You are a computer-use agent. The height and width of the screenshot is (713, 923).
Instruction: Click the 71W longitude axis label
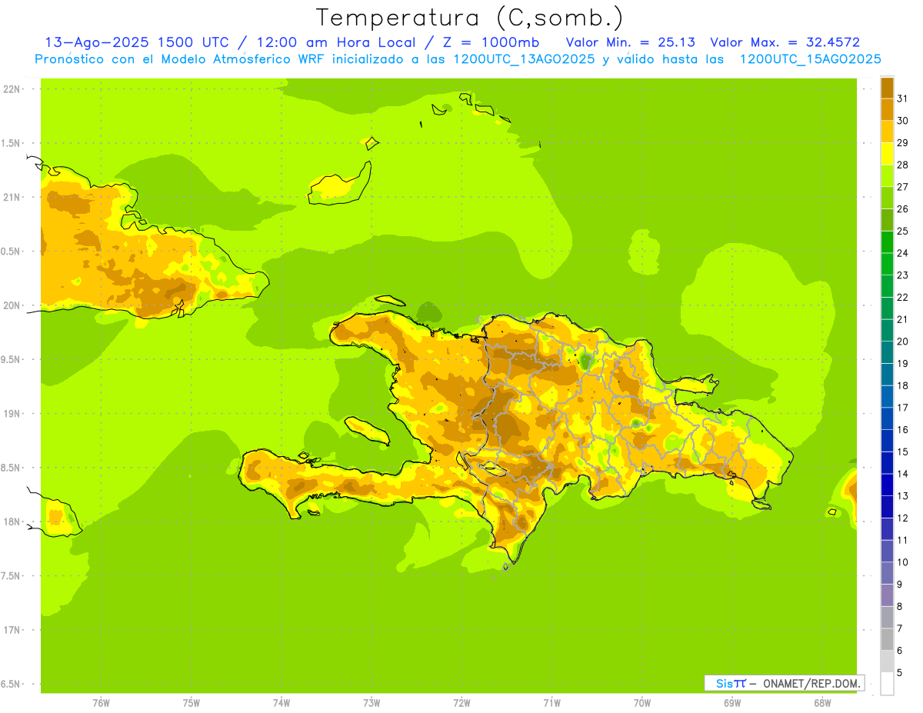[x=551, y=703]
